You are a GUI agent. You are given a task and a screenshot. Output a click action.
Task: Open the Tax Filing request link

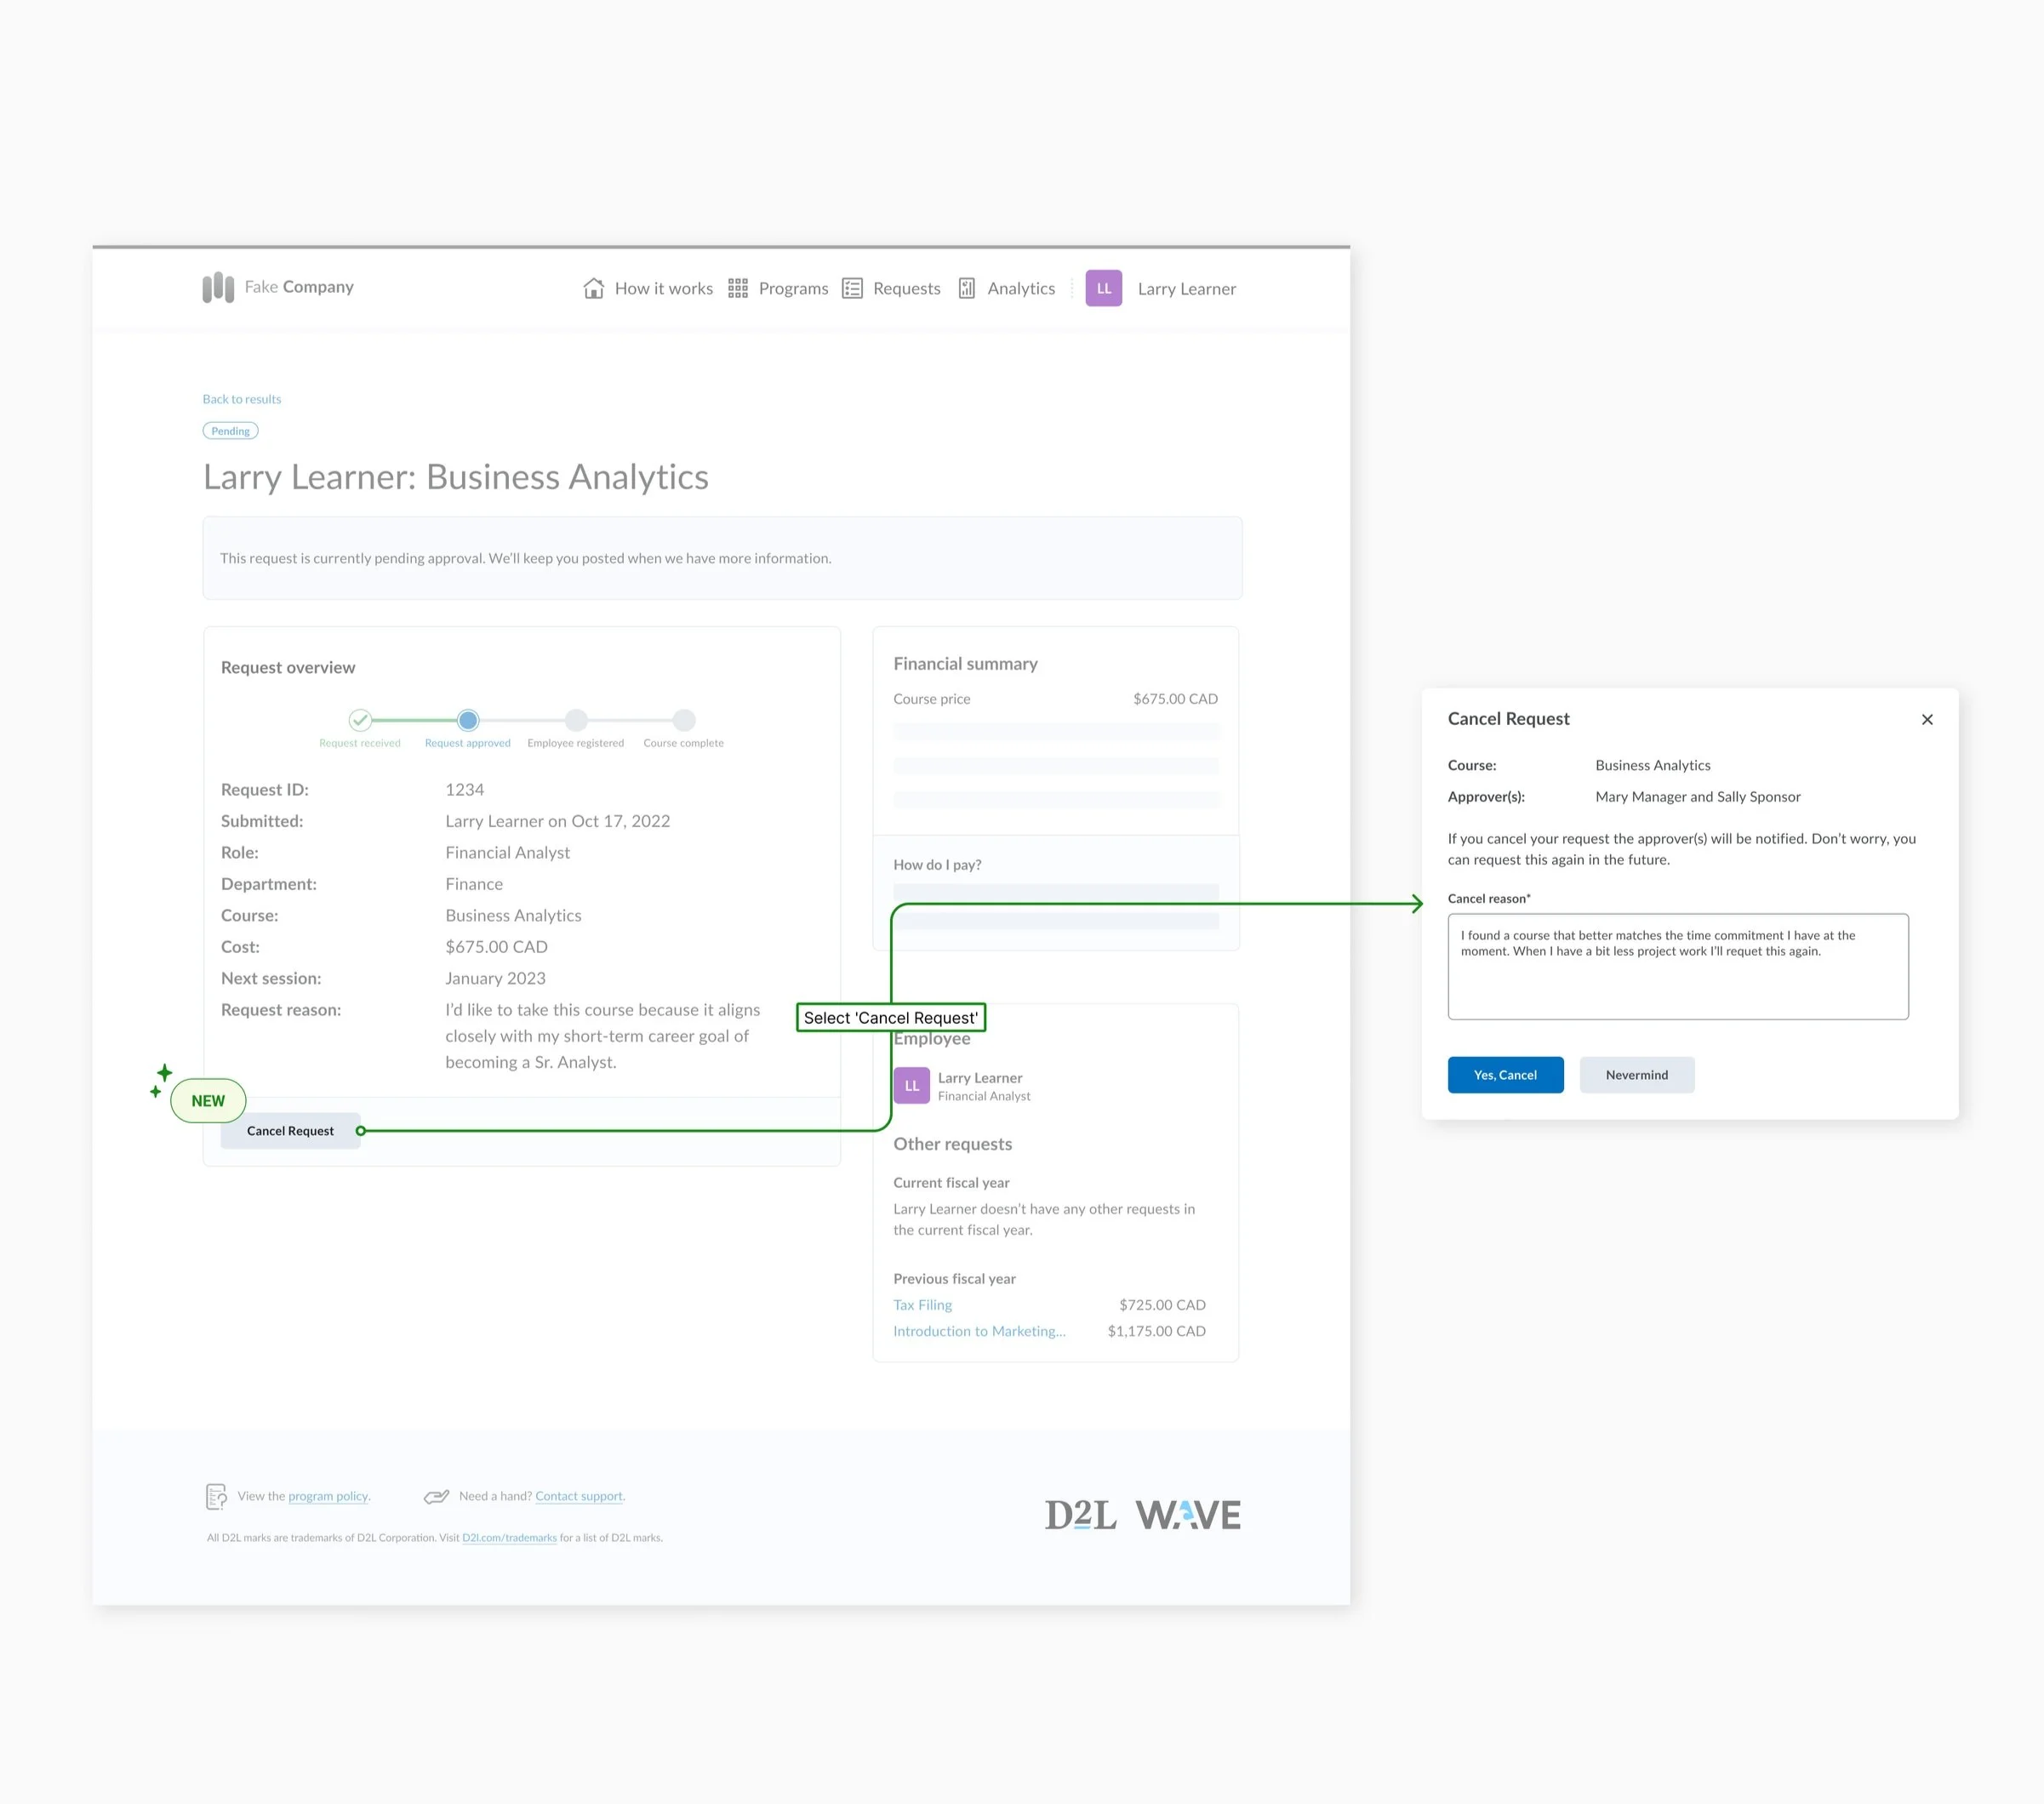coord(922,1305)
